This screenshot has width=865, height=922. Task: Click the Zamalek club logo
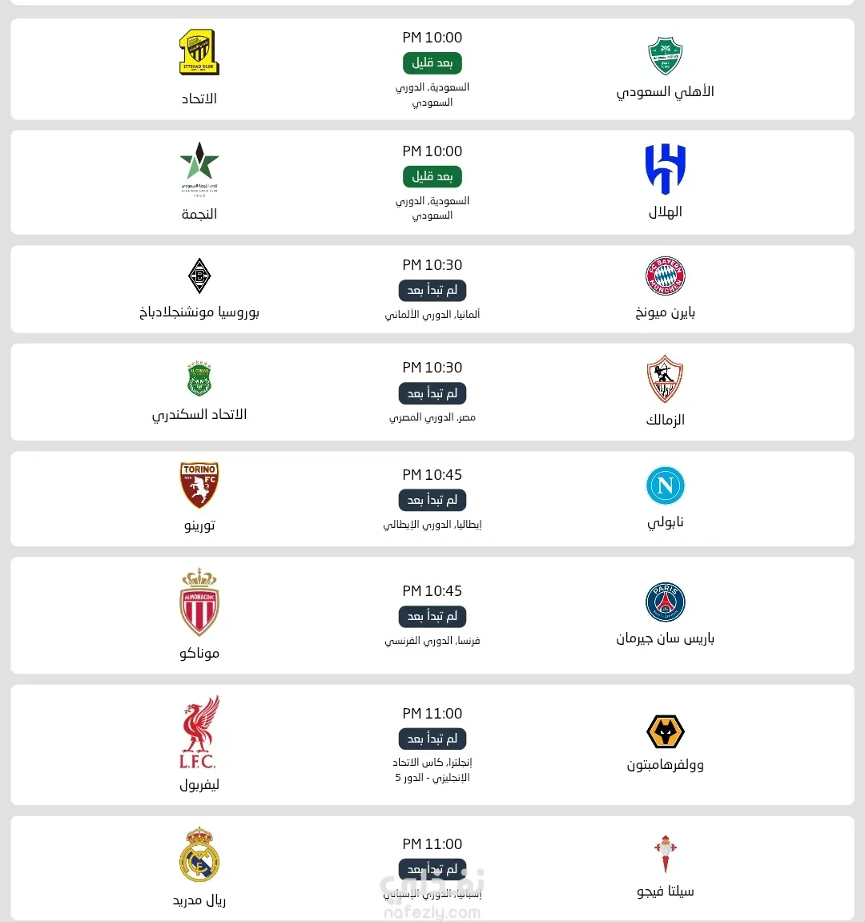click(x=665, y=379)
